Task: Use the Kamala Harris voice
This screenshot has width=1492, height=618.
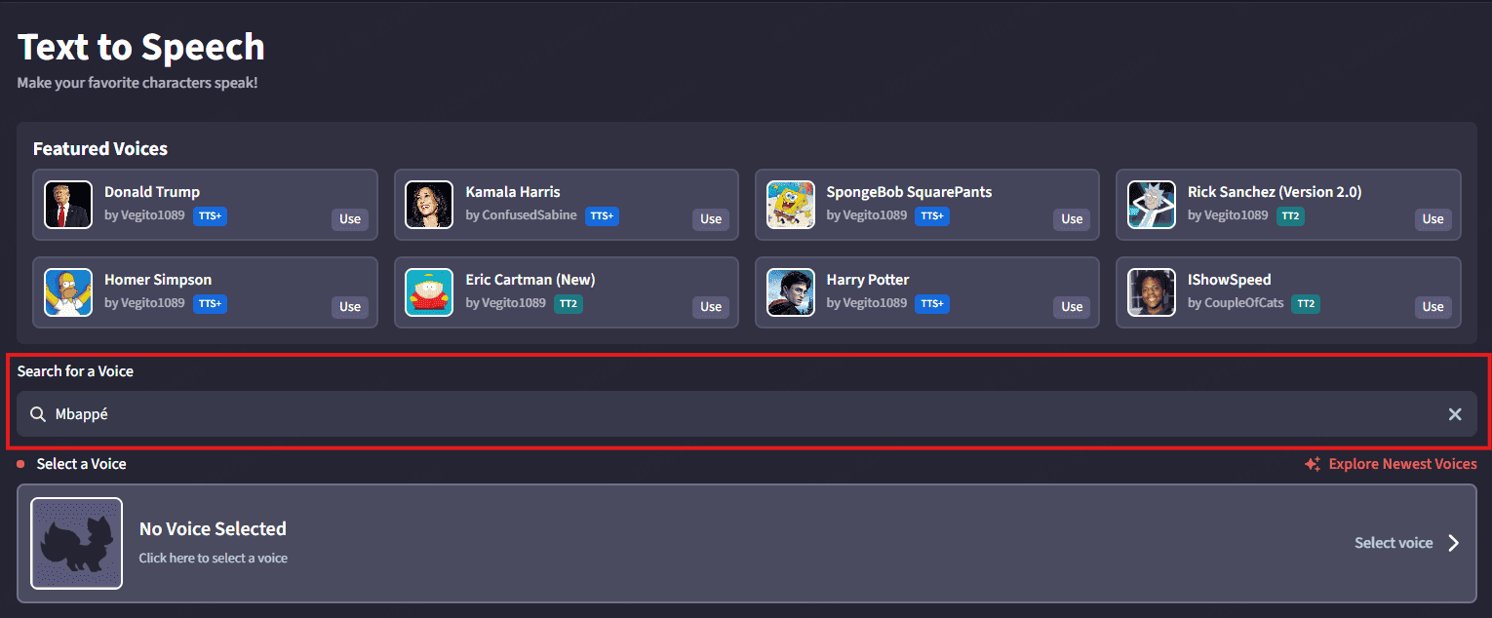Action: click(x=711, y=219)
